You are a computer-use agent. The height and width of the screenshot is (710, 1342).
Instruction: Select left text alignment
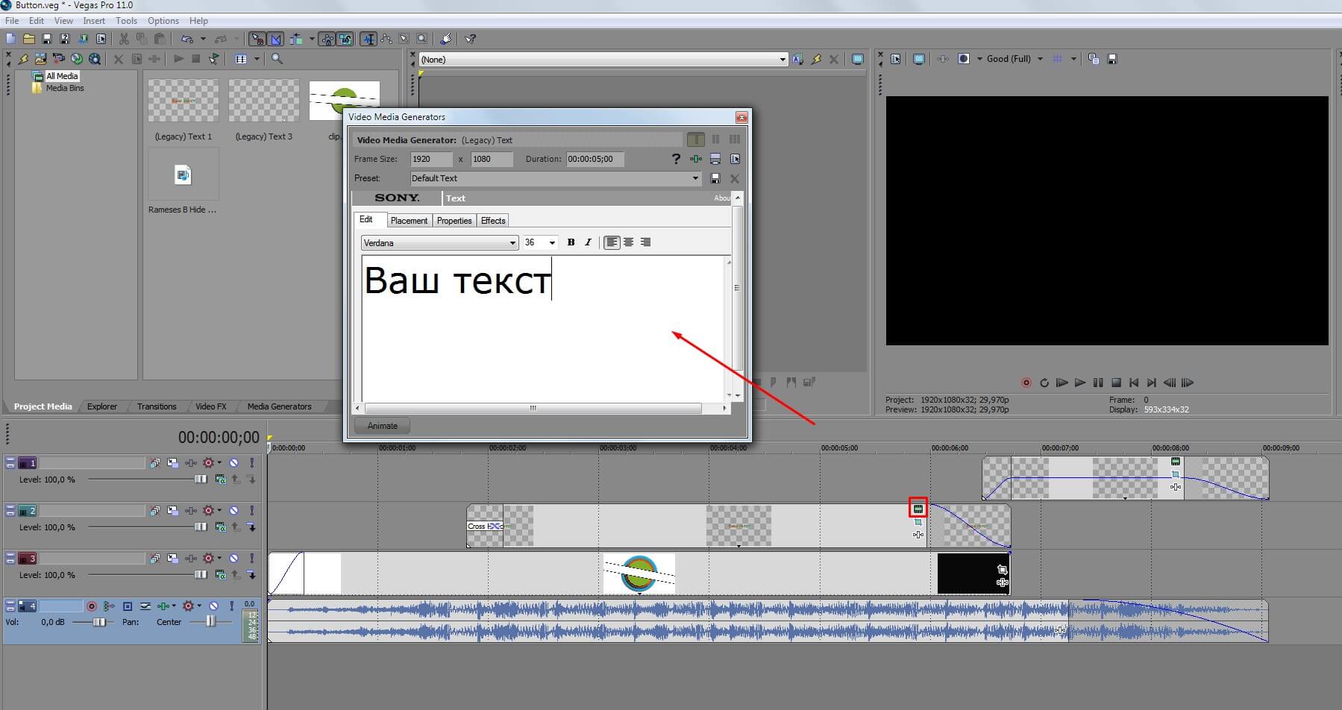(x=612, y=242)
